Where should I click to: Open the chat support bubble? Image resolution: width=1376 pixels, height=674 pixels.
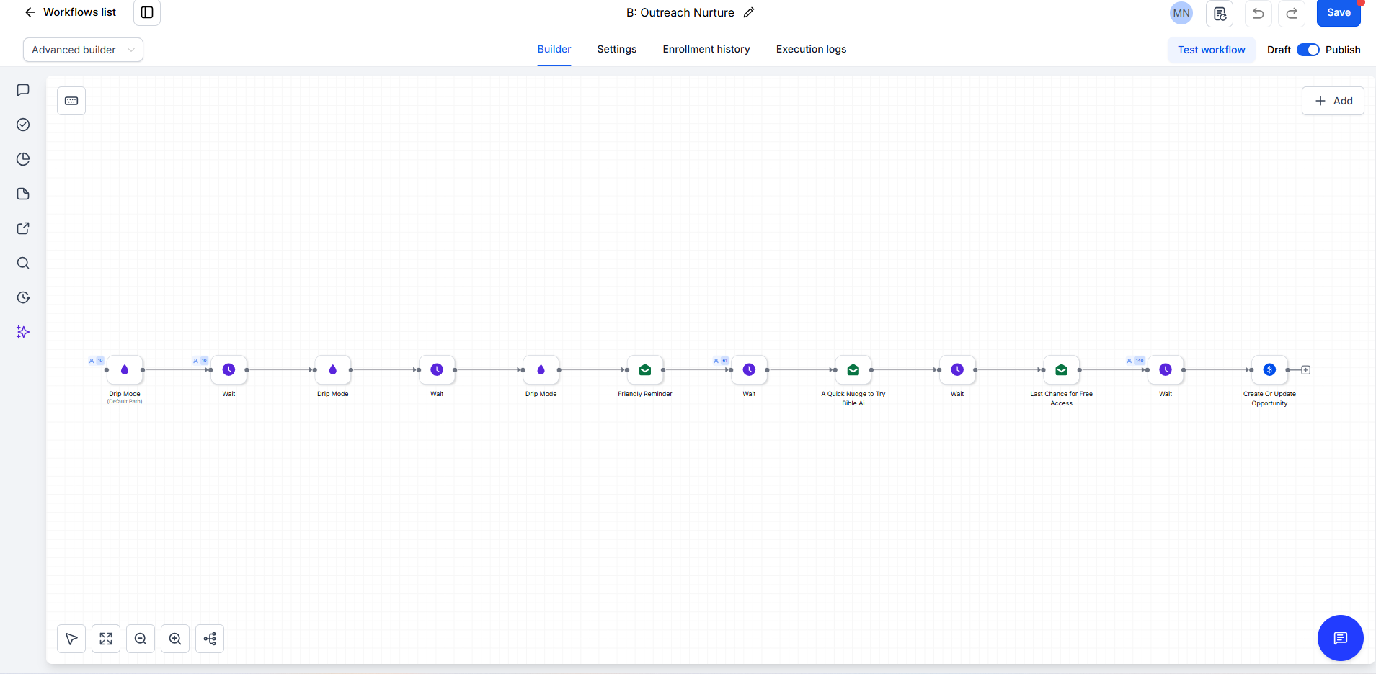[x=1340, y=638]
